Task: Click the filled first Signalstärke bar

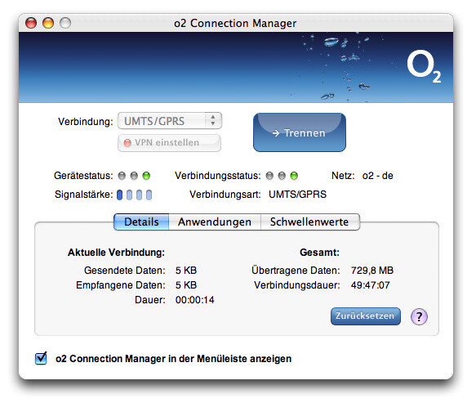Action: click(119, 195)
